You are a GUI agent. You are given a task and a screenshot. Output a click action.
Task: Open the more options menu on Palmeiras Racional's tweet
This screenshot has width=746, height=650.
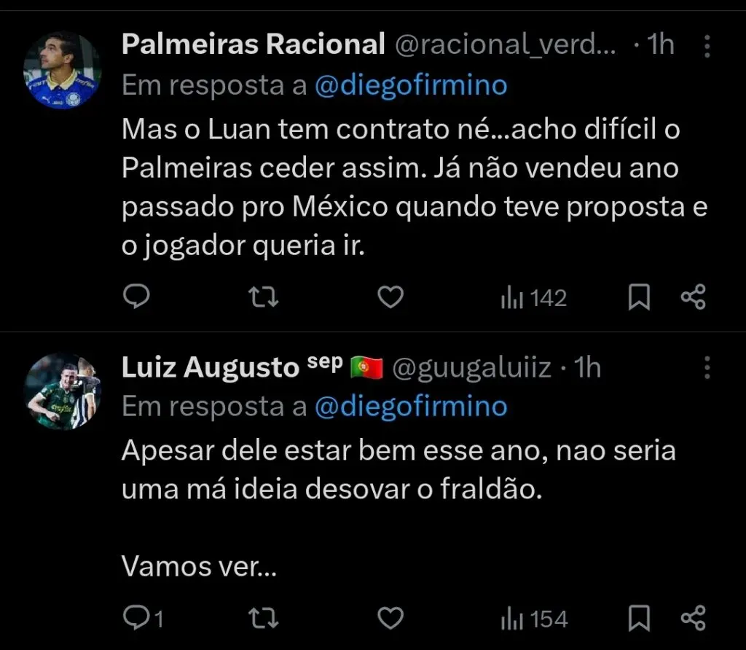(x=707, y=45)
